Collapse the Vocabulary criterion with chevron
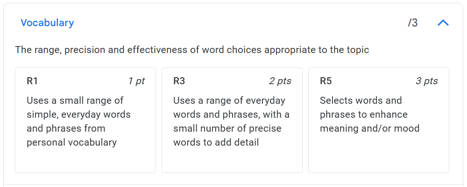The image size is (467, 187). point(443,23)
